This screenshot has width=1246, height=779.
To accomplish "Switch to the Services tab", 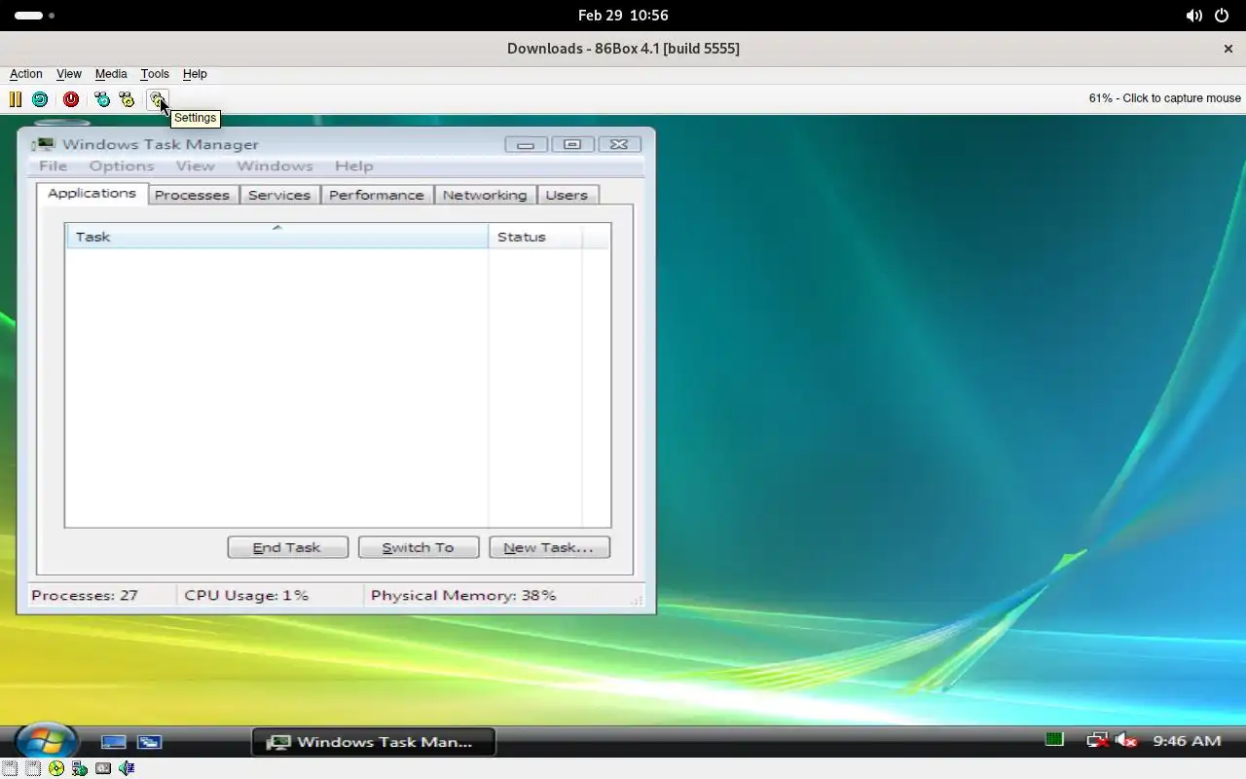I will (279, 195).
